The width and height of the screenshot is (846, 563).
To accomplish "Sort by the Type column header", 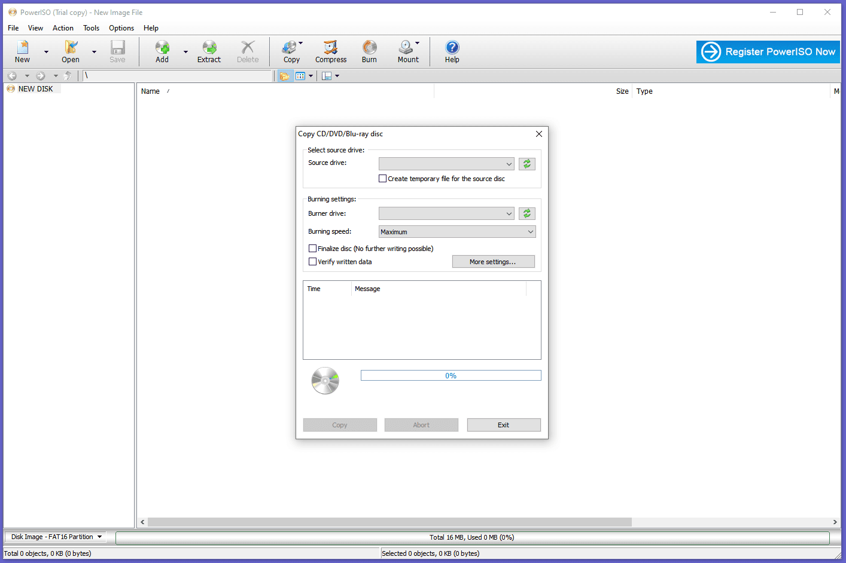I will (732, 91).
